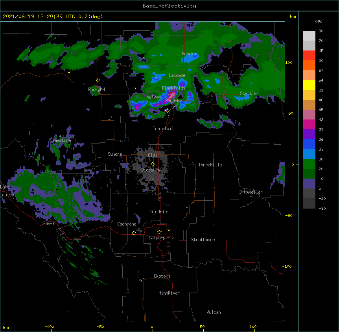The width and height of the screenshot is (339, 332).
Task: Click the dBZ heading above the color scale
Action: [x=319, y=21]
